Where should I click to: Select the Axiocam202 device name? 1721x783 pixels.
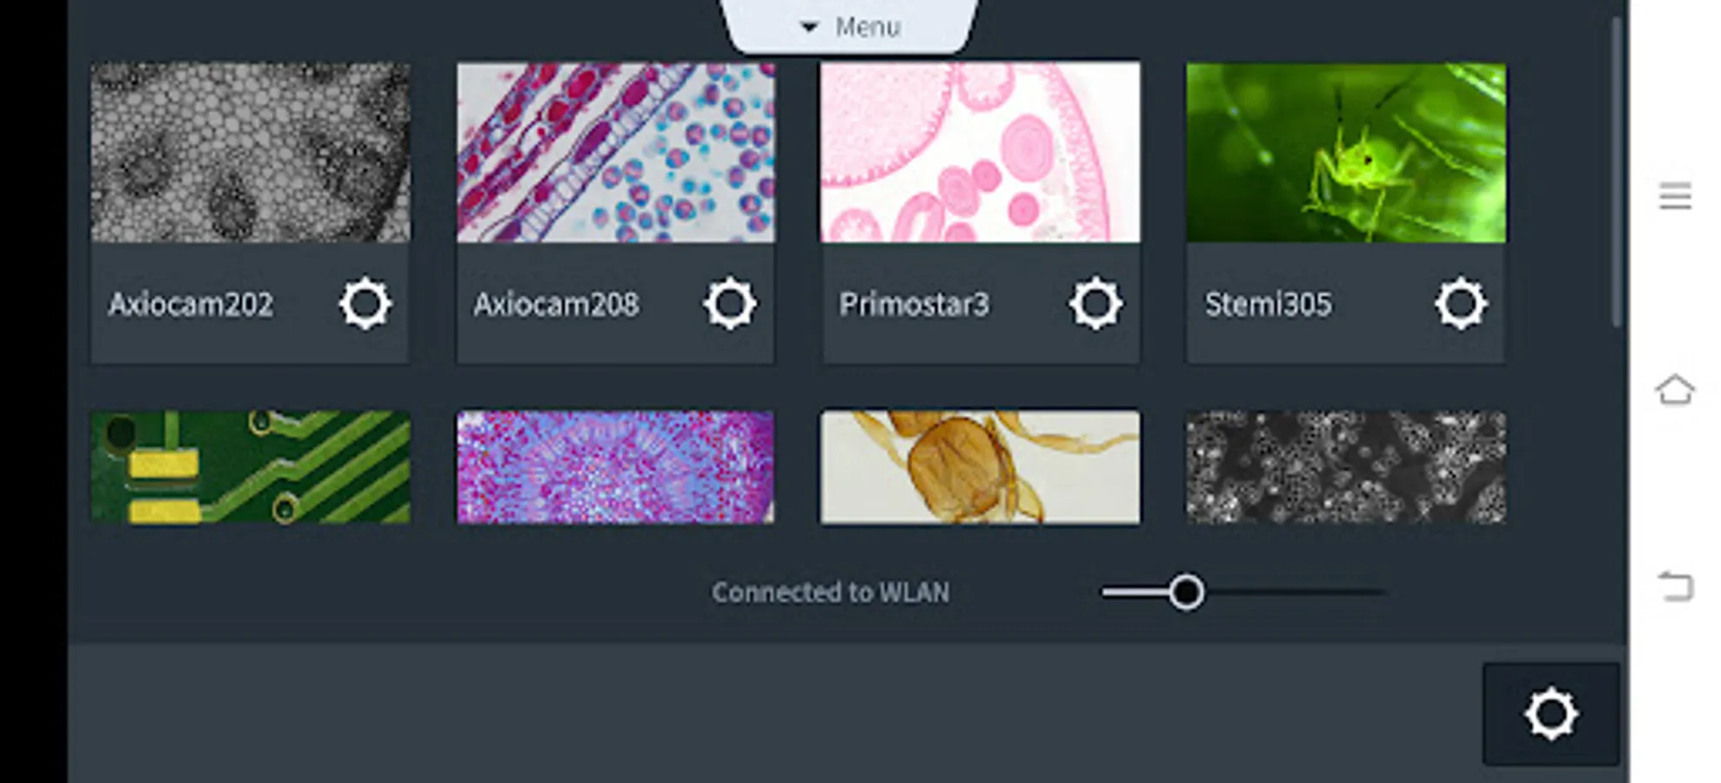coord(191,304)
